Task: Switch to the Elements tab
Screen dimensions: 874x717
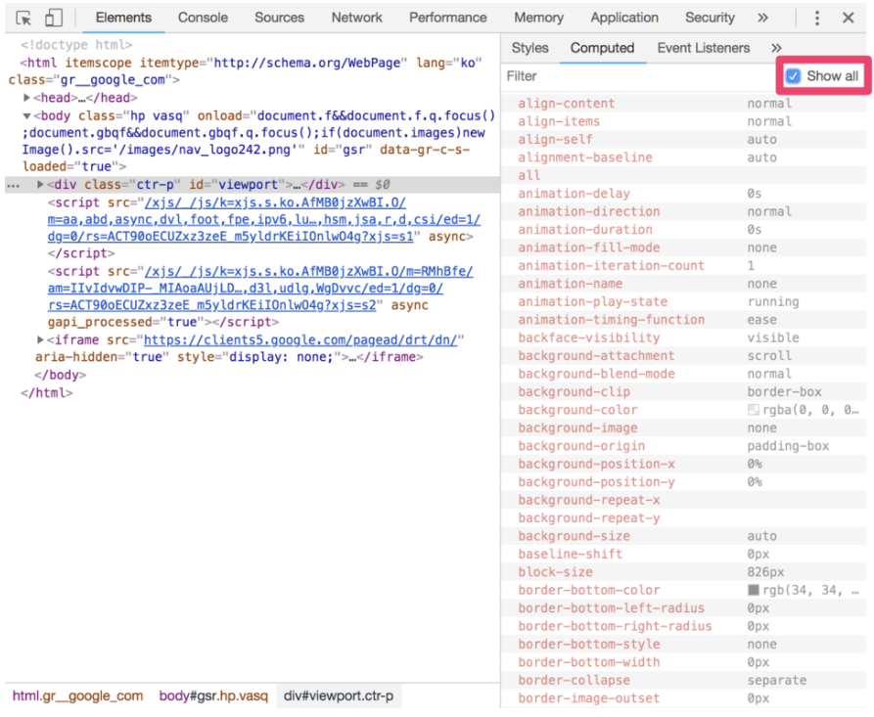Action: point(123,18)
